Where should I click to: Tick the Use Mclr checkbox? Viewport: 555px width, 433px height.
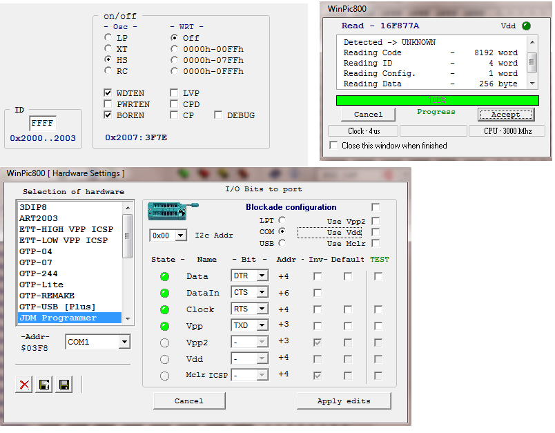(376, 243)
